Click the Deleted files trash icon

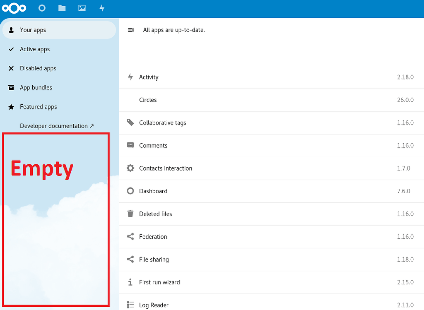point(130,214)
